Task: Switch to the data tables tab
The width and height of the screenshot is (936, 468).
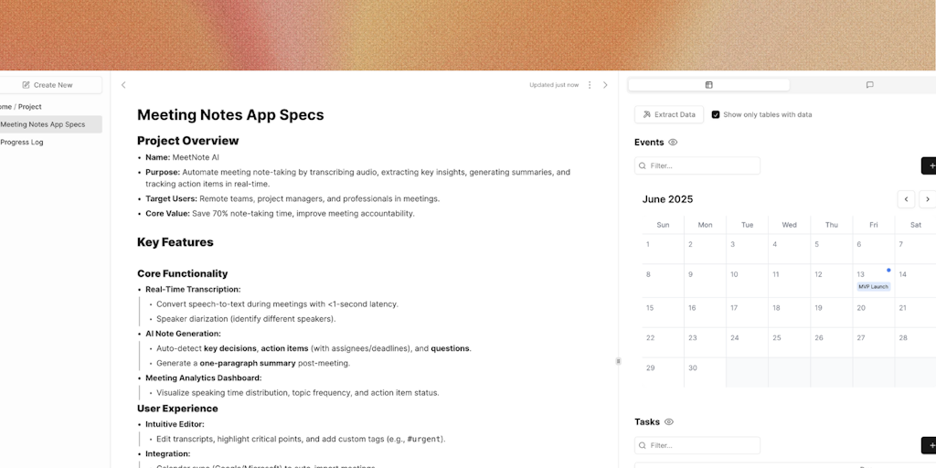Action: pos(708,85)
